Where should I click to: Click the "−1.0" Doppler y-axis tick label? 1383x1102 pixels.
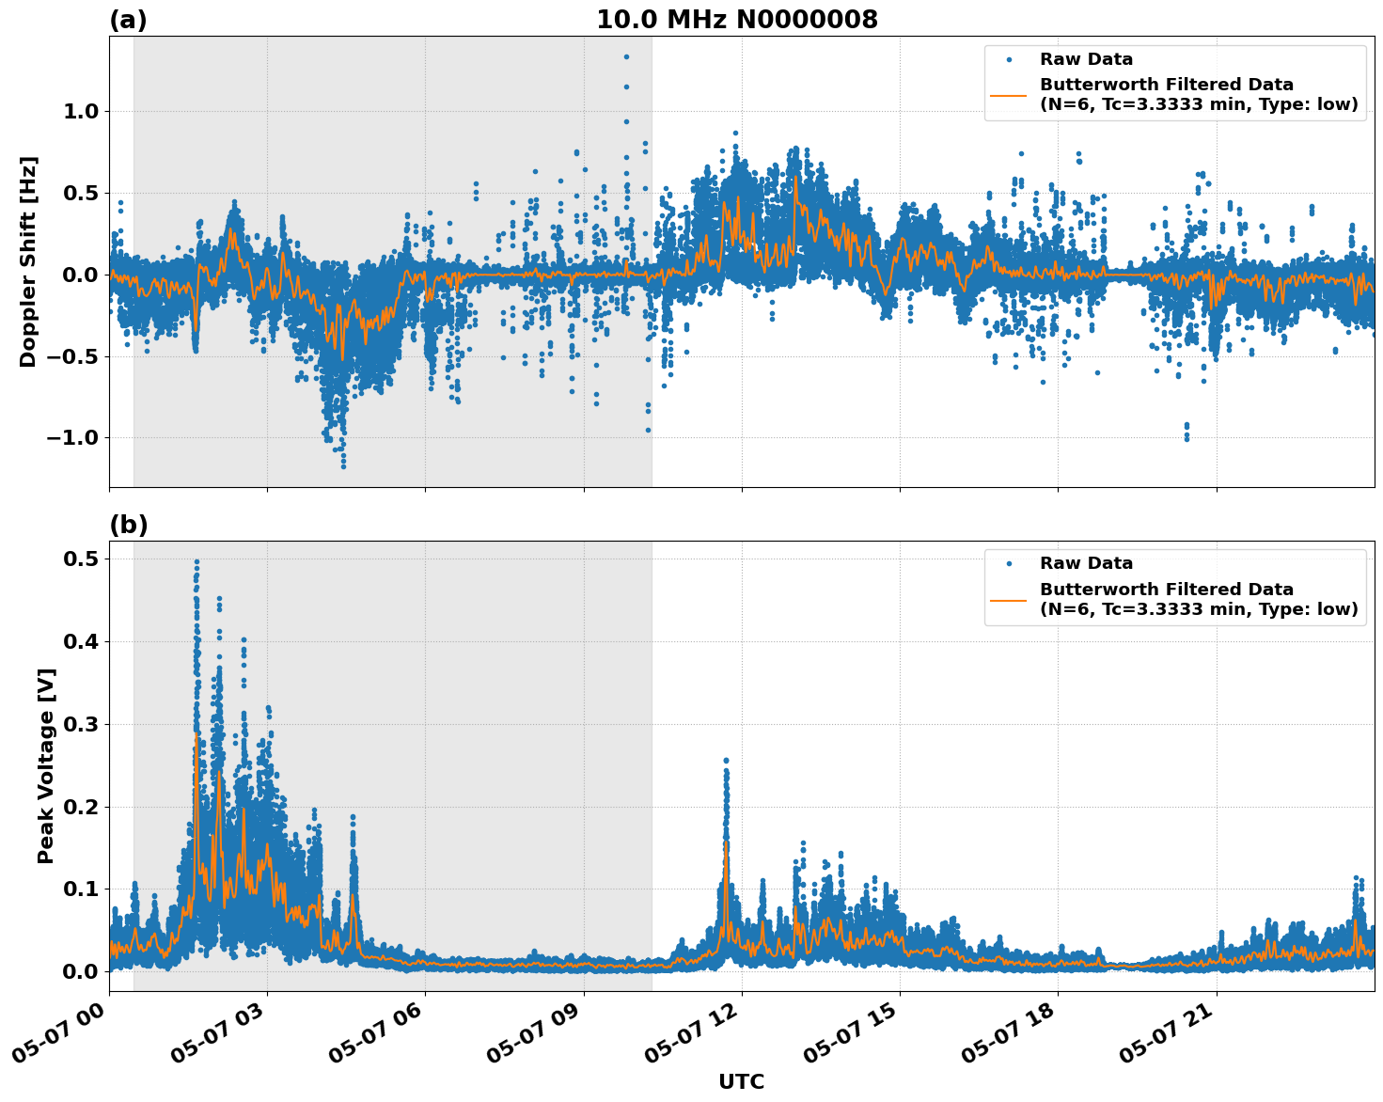pyautogui.click(x=74, y=437)
